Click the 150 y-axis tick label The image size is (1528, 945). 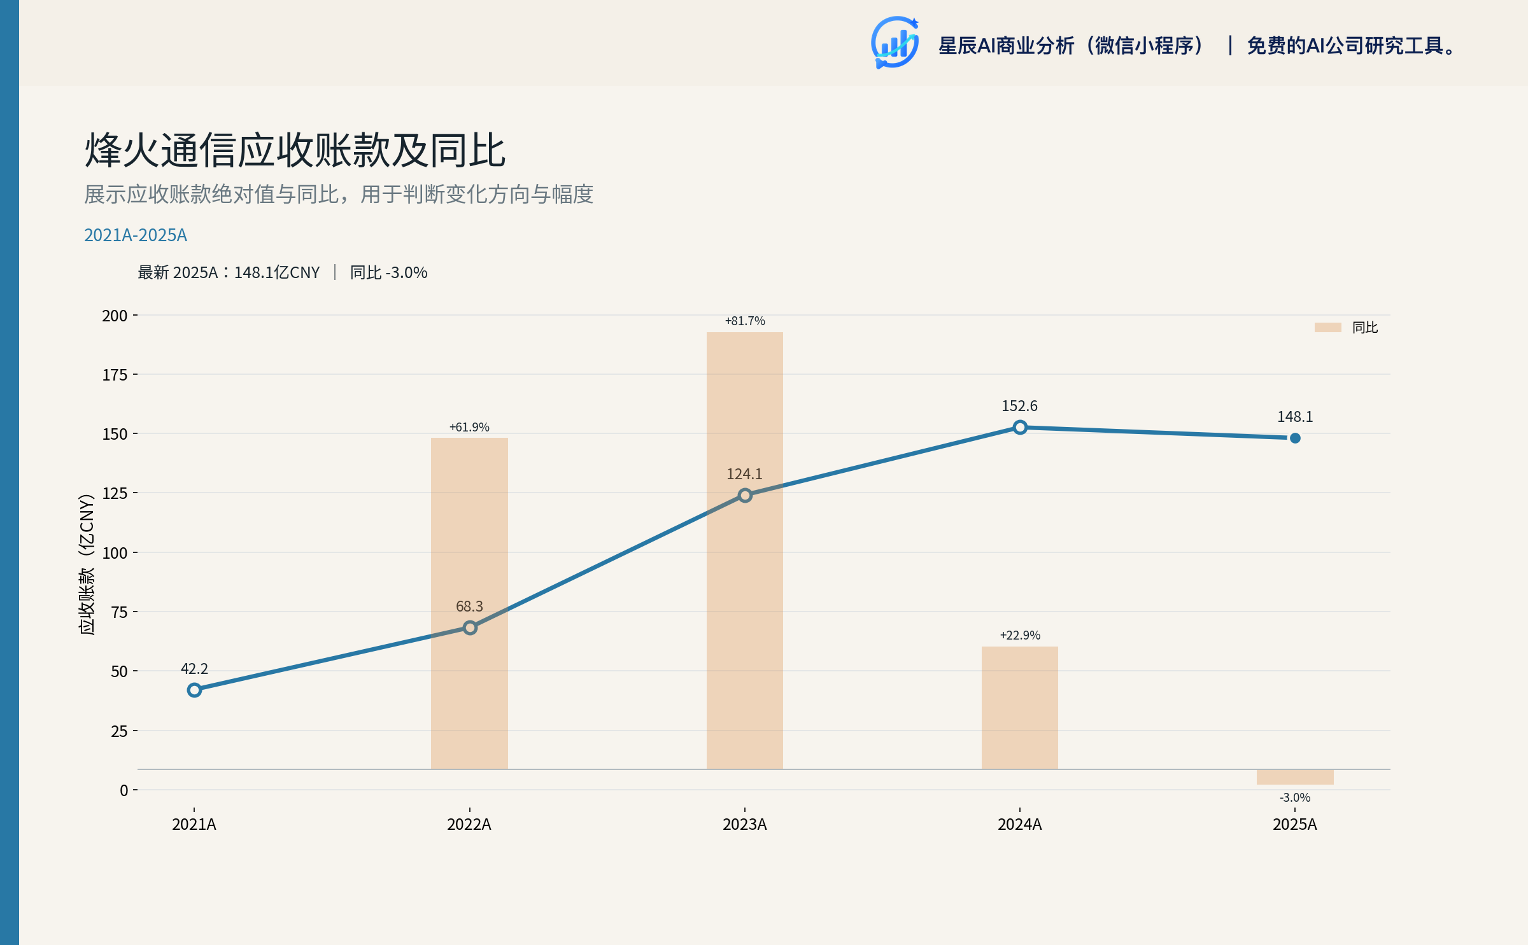115,434
